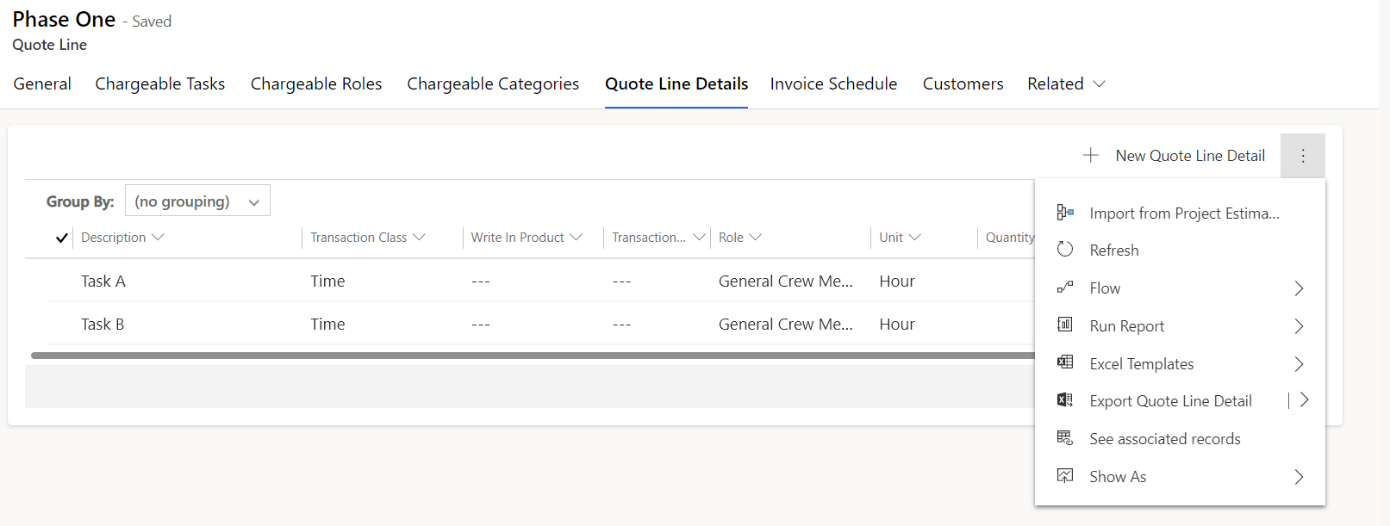Click Time cell in Task A row
Viewport: 1390px width, 526px height.
click(x=327, y=281)
